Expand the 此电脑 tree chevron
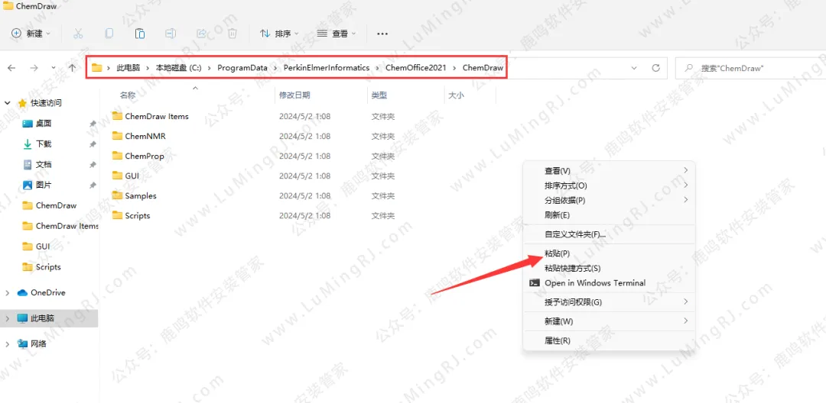Screen dimensions: 826x403 coord(8,318)
